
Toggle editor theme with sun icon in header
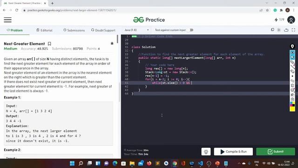click(279, 30)
